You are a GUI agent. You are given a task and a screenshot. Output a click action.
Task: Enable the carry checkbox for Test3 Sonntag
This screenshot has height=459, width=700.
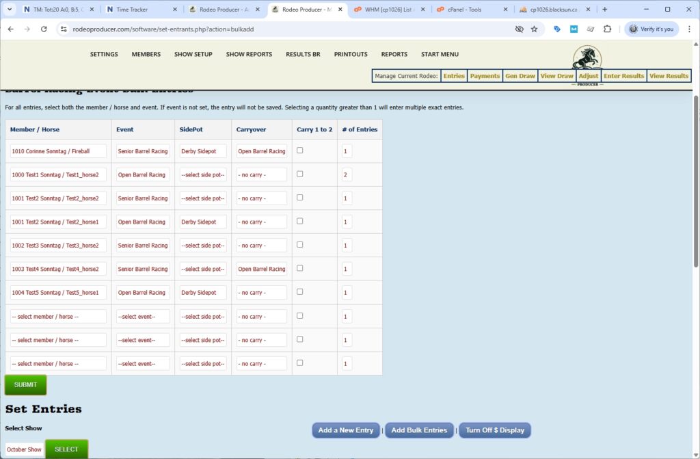(x=299, y=244)
